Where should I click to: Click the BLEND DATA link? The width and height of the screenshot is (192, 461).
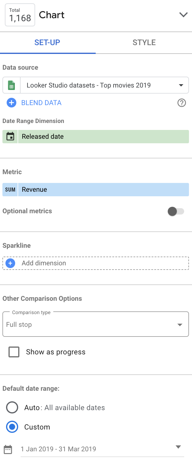[41, 103]
